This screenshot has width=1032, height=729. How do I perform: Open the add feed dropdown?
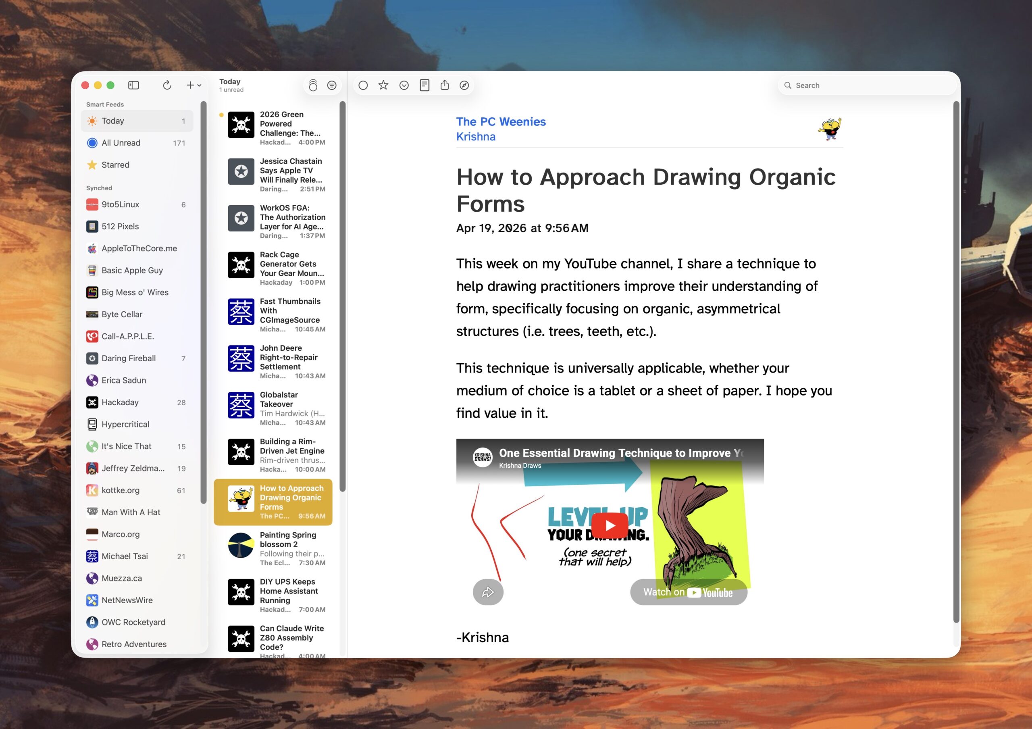click(194, 85)
